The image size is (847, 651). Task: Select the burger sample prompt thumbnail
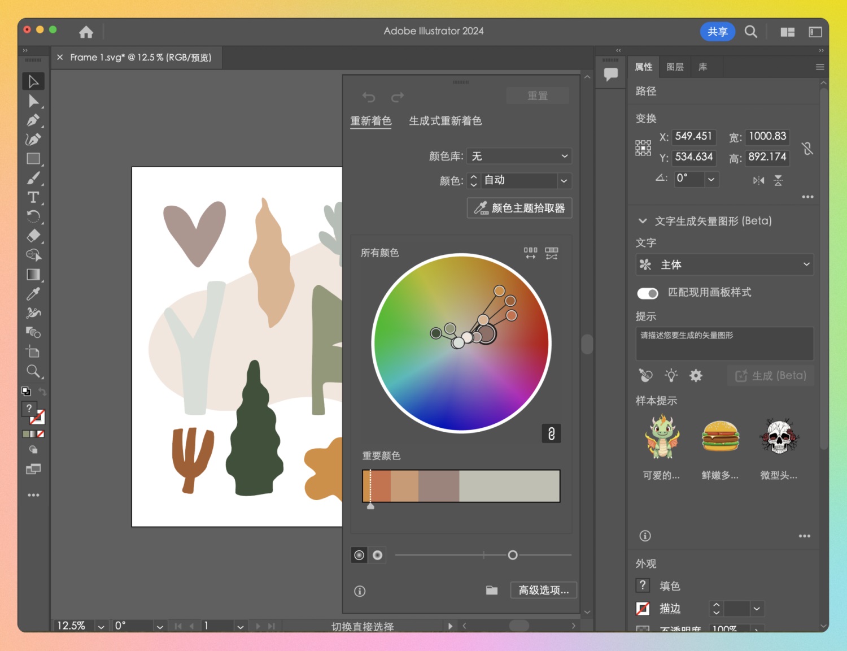[721, 436]
